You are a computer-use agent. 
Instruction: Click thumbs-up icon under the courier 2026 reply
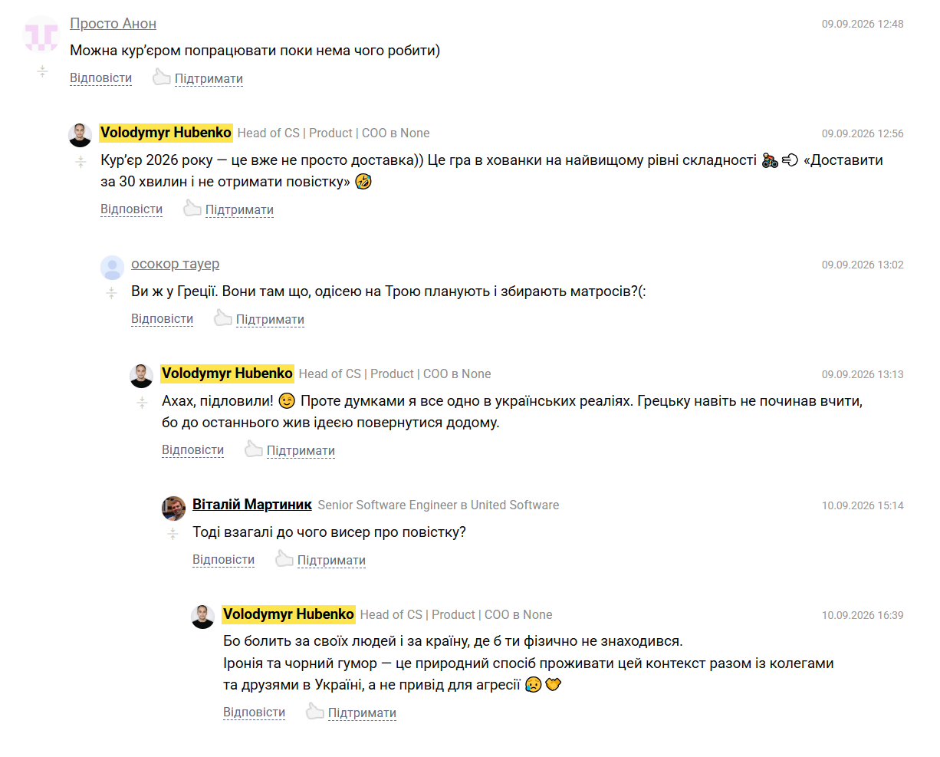[x=192, y=208]
